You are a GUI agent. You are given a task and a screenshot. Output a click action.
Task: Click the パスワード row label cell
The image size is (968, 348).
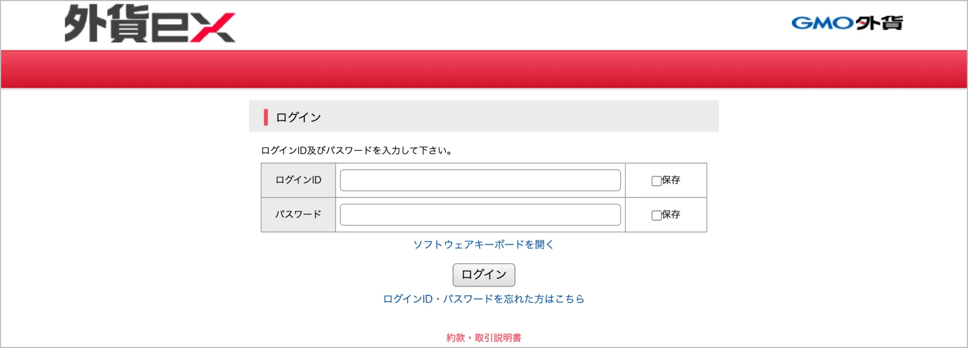(x=298, y=214)
